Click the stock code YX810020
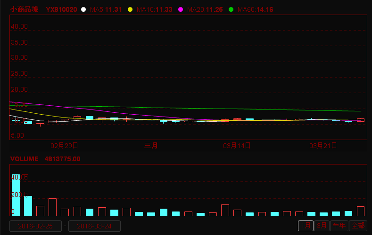This screenshot has height=235, width=372. click(x=61, y=9)
